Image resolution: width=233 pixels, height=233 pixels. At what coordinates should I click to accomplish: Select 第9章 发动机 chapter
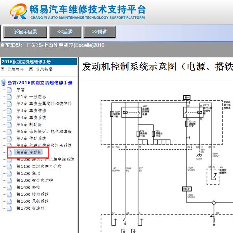(x=29, y=152)
